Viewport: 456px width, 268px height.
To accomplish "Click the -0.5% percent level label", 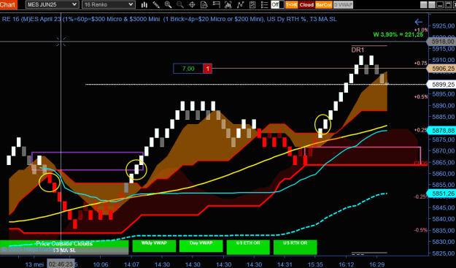I will tap(421, 230).
